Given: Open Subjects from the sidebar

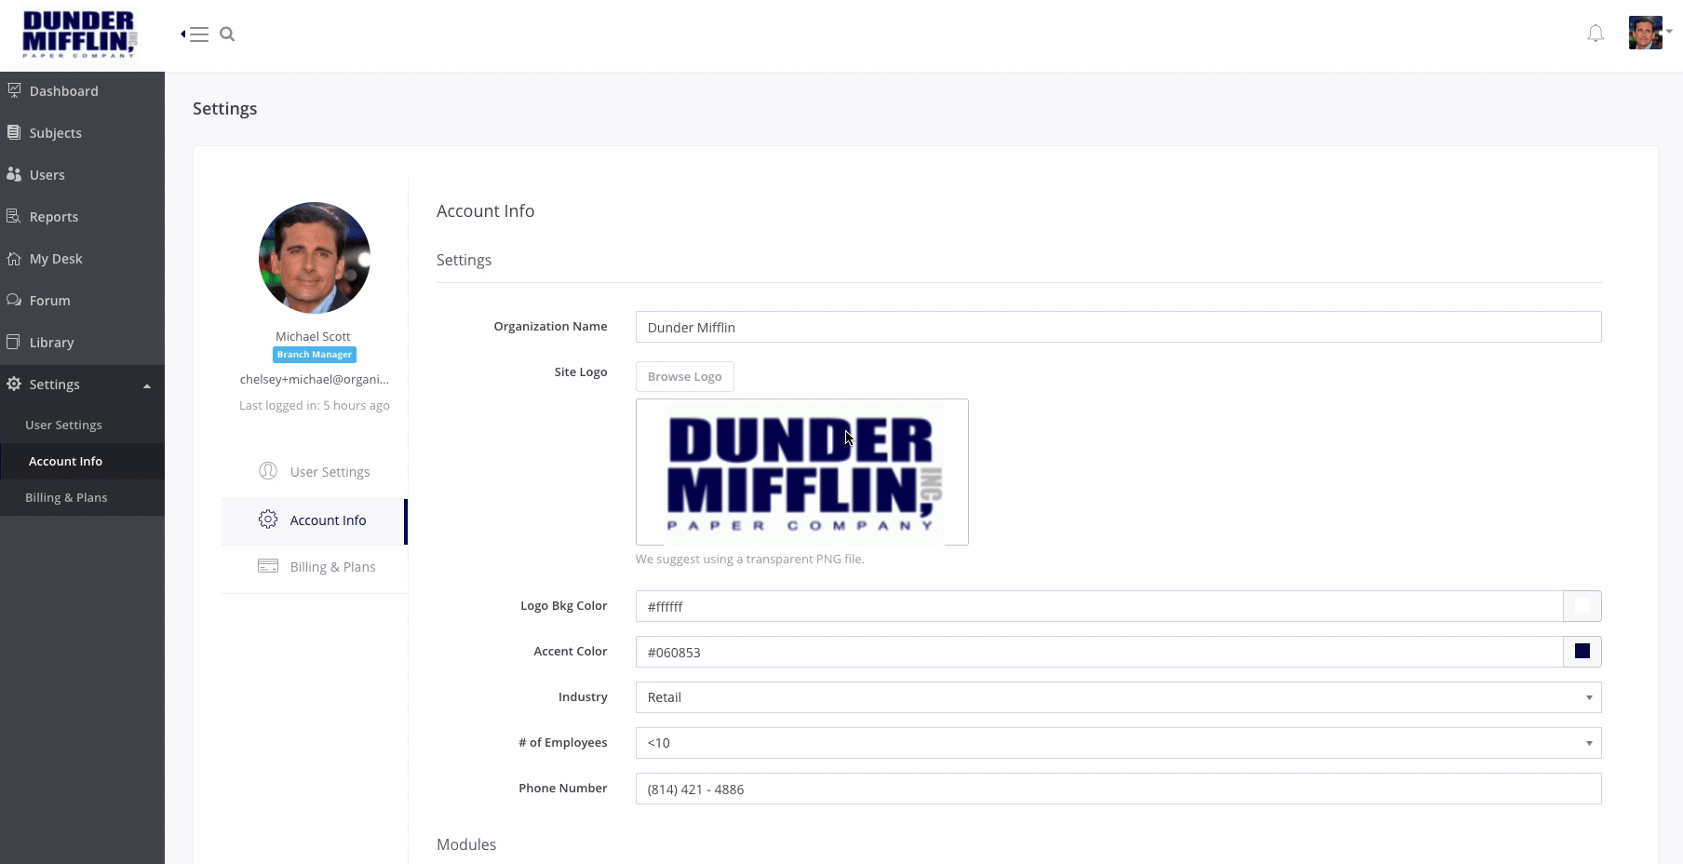Looking at the screenshot, I should [x=56, y=133].
